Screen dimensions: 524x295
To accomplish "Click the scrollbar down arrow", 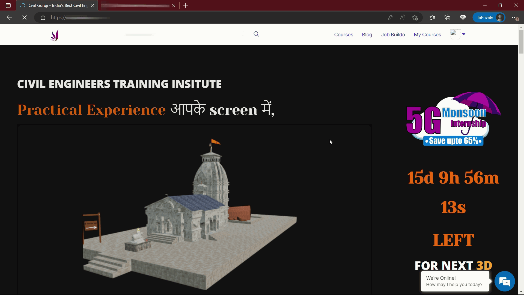I will [x=521, y=292].
